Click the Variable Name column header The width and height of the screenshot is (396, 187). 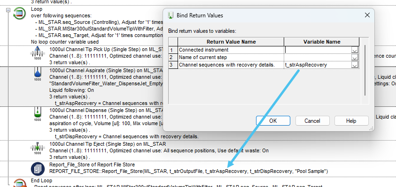click(322, 42)
